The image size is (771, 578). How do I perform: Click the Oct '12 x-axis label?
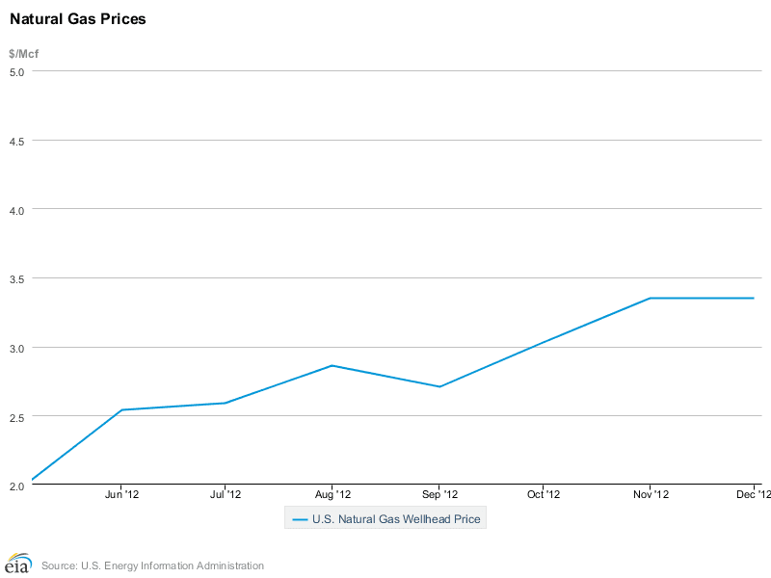544,495
